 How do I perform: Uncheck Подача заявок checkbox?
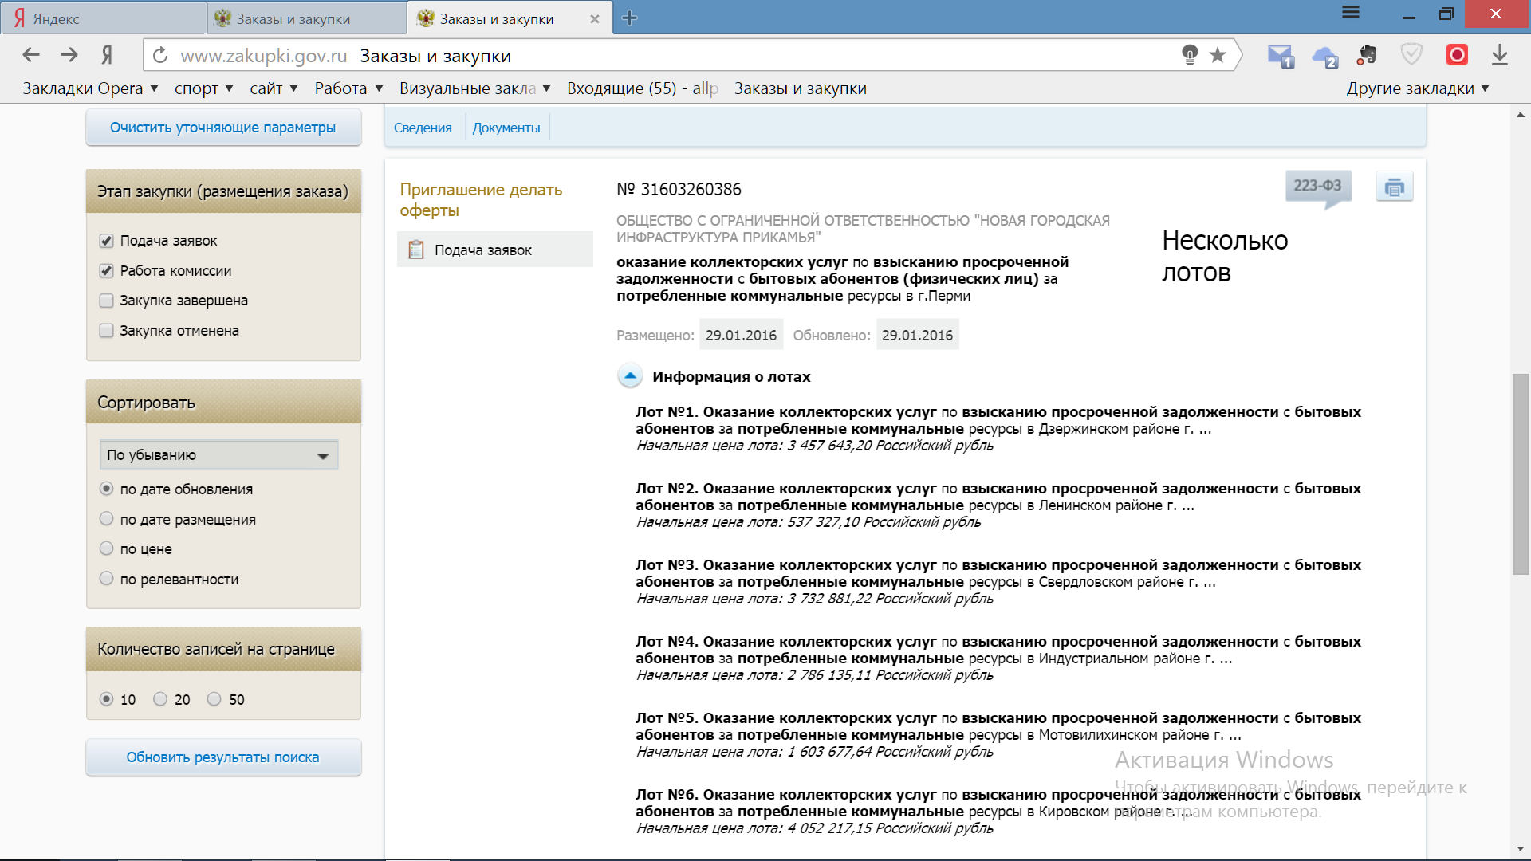106,241
